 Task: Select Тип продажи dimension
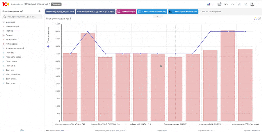click(x=12, y=44)
